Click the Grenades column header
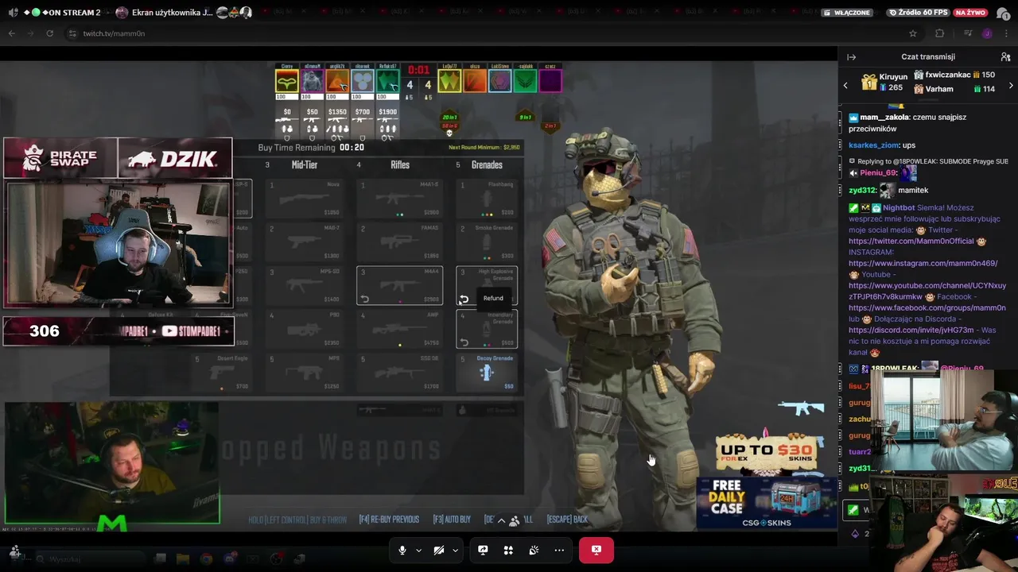This screenshot has height=572, width=1018. point(487,164)
